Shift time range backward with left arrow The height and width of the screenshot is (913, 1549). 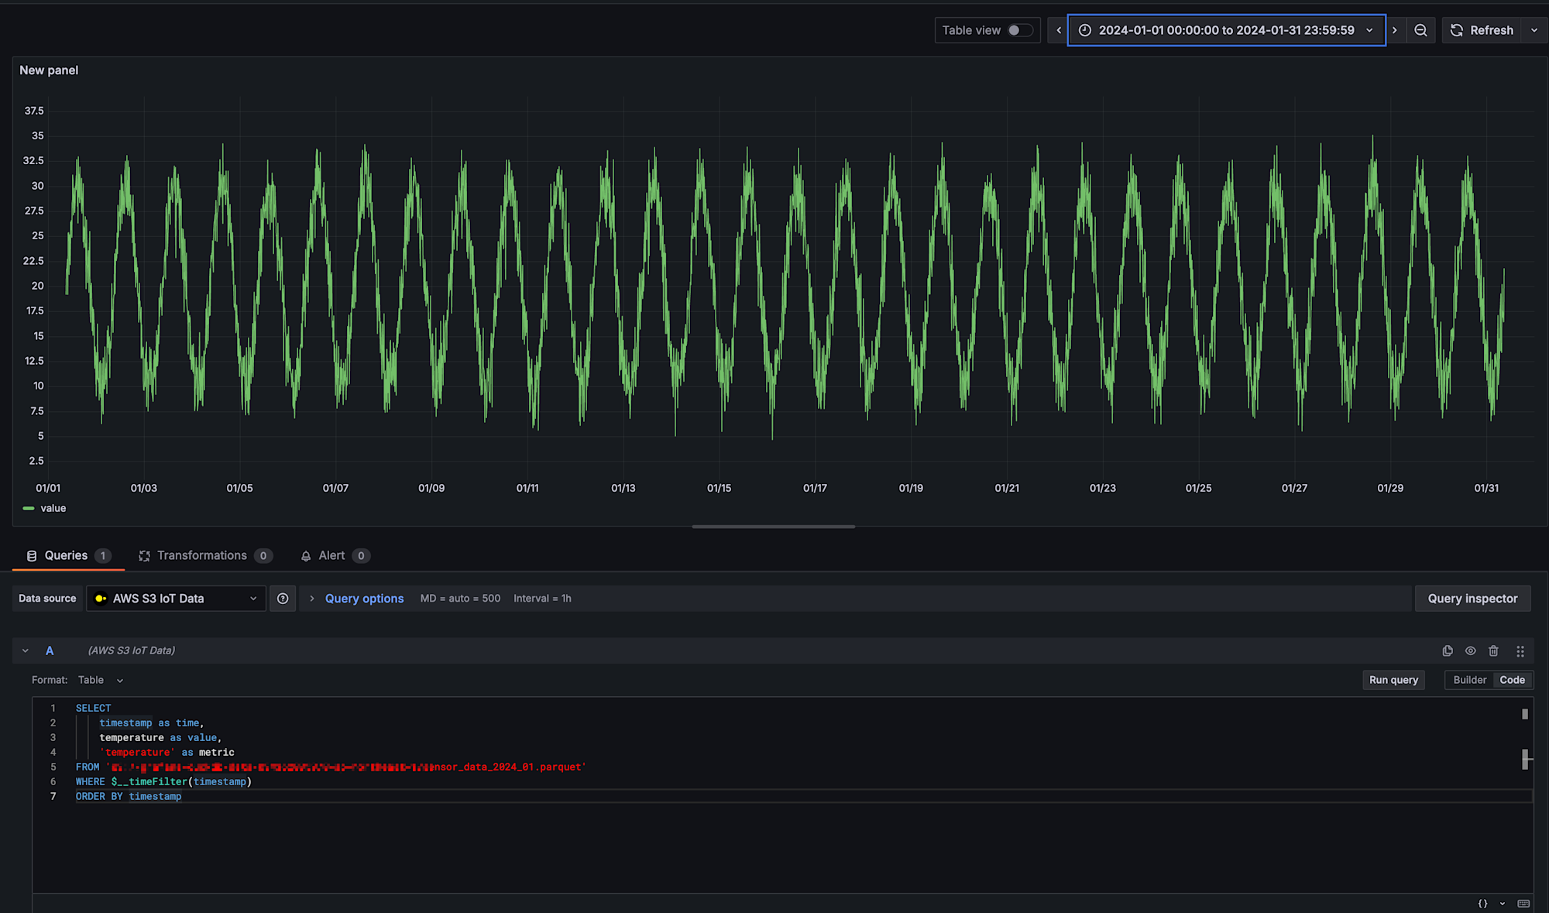[x=1058, y=30]
